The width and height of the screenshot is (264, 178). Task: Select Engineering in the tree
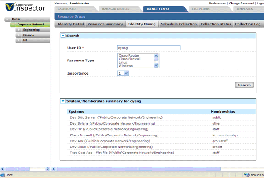(31, 30)
